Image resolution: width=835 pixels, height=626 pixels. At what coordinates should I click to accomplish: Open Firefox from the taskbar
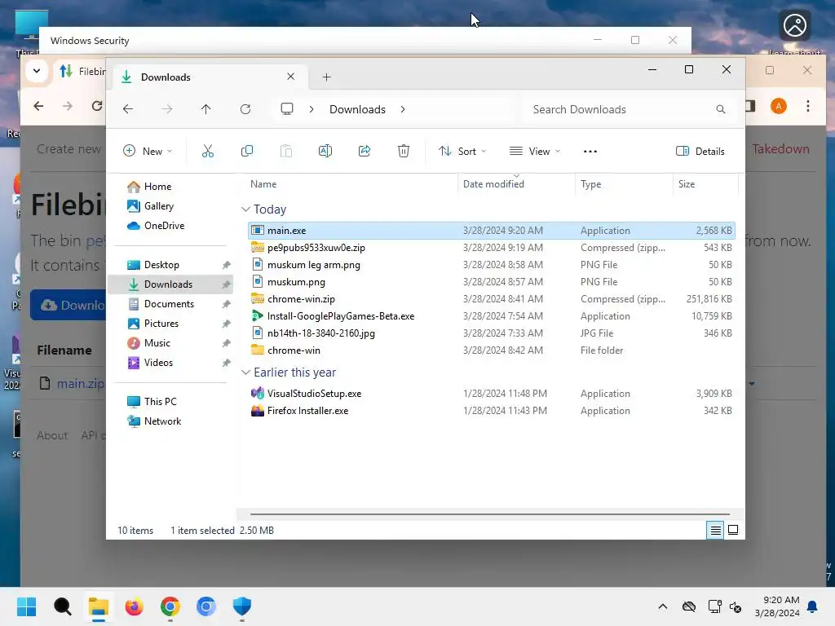[135, 606]
